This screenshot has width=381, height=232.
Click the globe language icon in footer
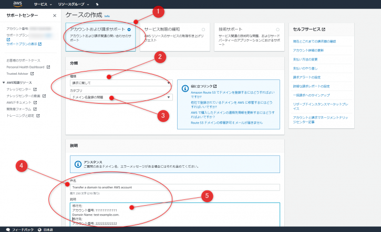click(x=39, y=229)
